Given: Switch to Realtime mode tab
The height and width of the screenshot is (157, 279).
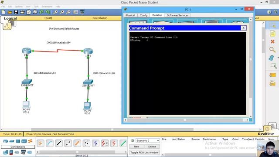Looking at the screenshot, I should 266,134.
